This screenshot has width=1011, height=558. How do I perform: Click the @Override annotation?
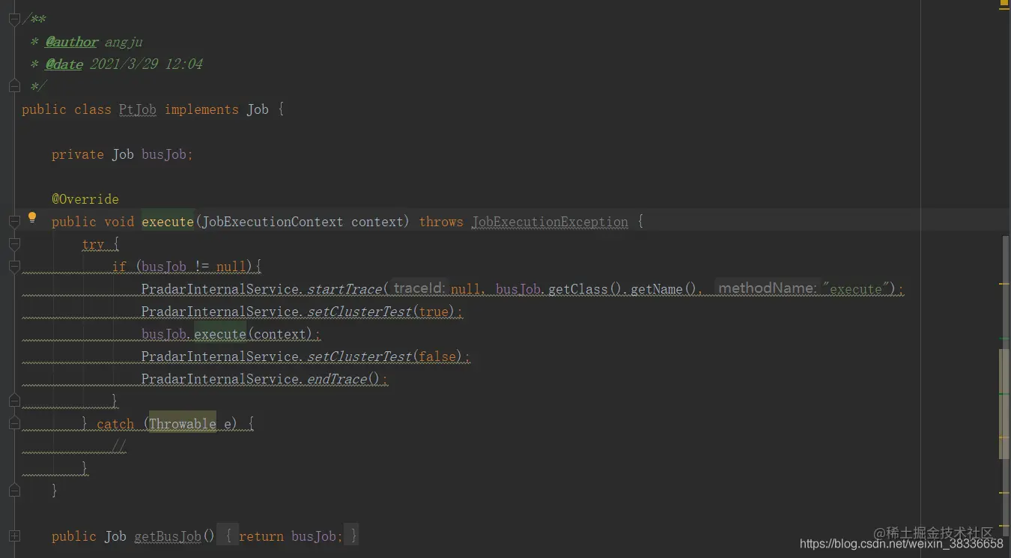click(85, 199)
